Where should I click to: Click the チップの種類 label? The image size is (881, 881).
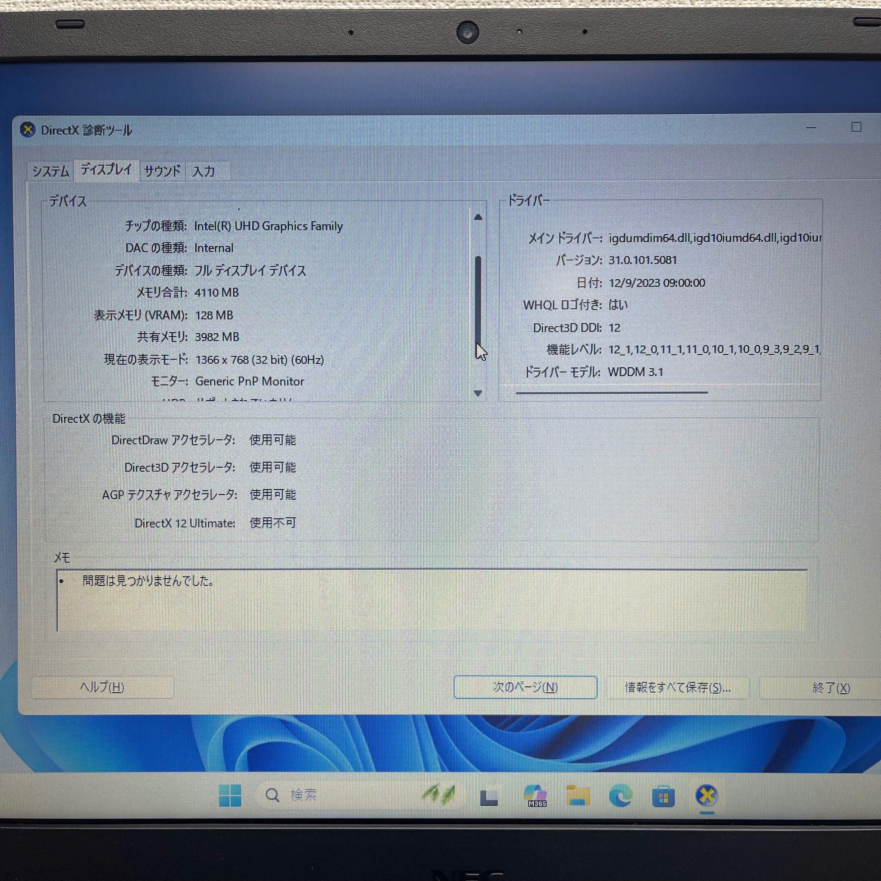point(156,226)
